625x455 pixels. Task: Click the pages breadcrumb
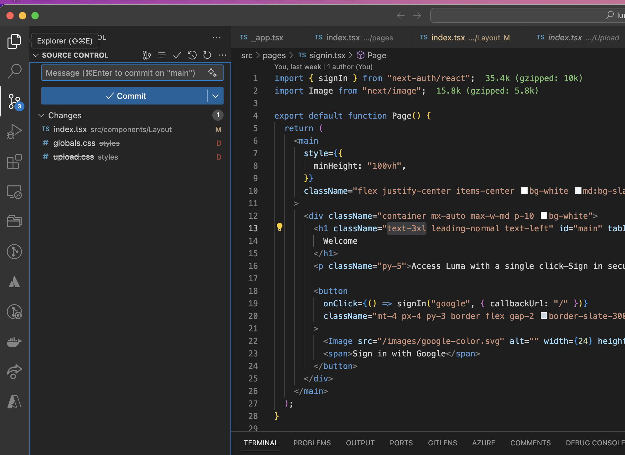coord(274,55)
